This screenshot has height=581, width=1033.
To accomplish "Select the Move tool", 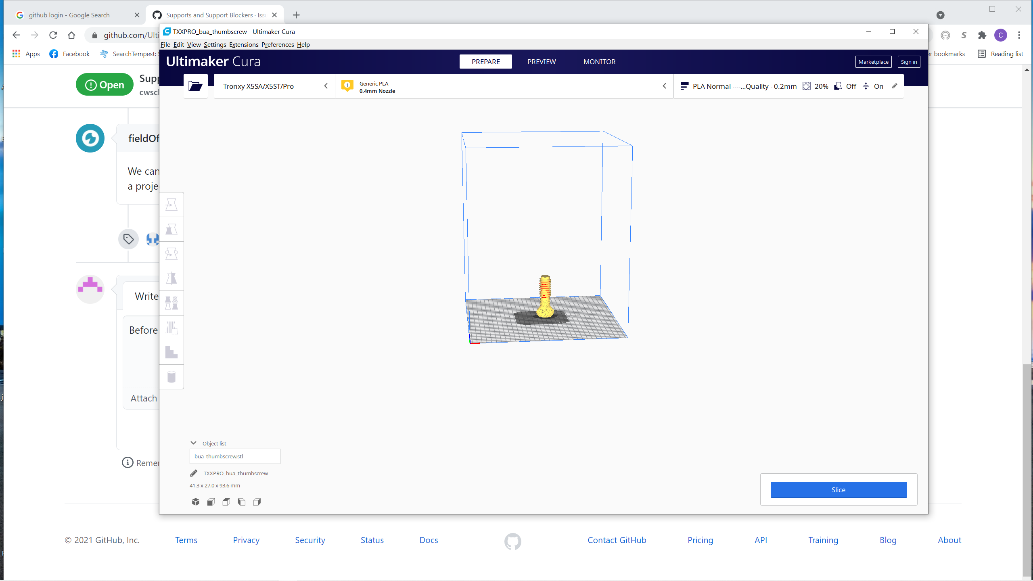I will (171, 205).
